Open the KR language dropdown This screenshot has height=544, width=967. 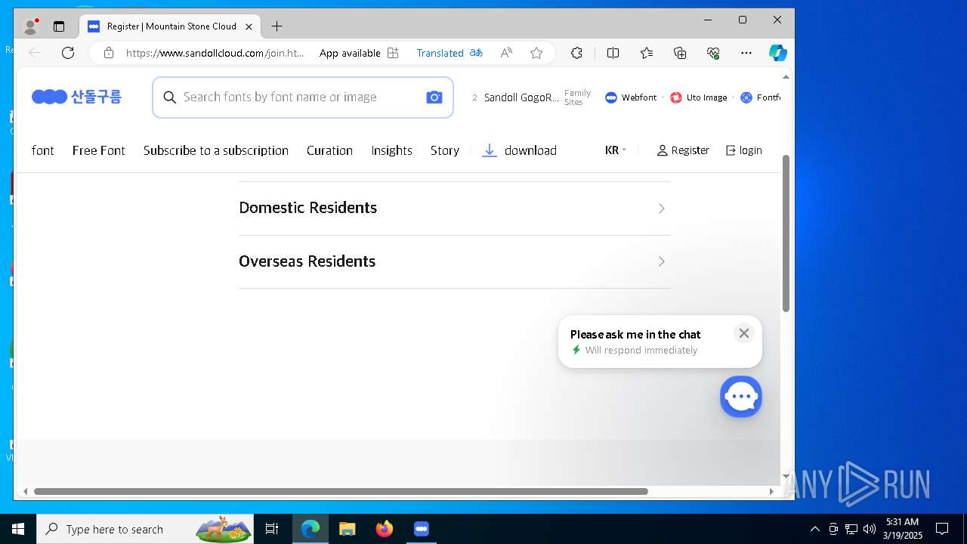click(x=616, y=150)
